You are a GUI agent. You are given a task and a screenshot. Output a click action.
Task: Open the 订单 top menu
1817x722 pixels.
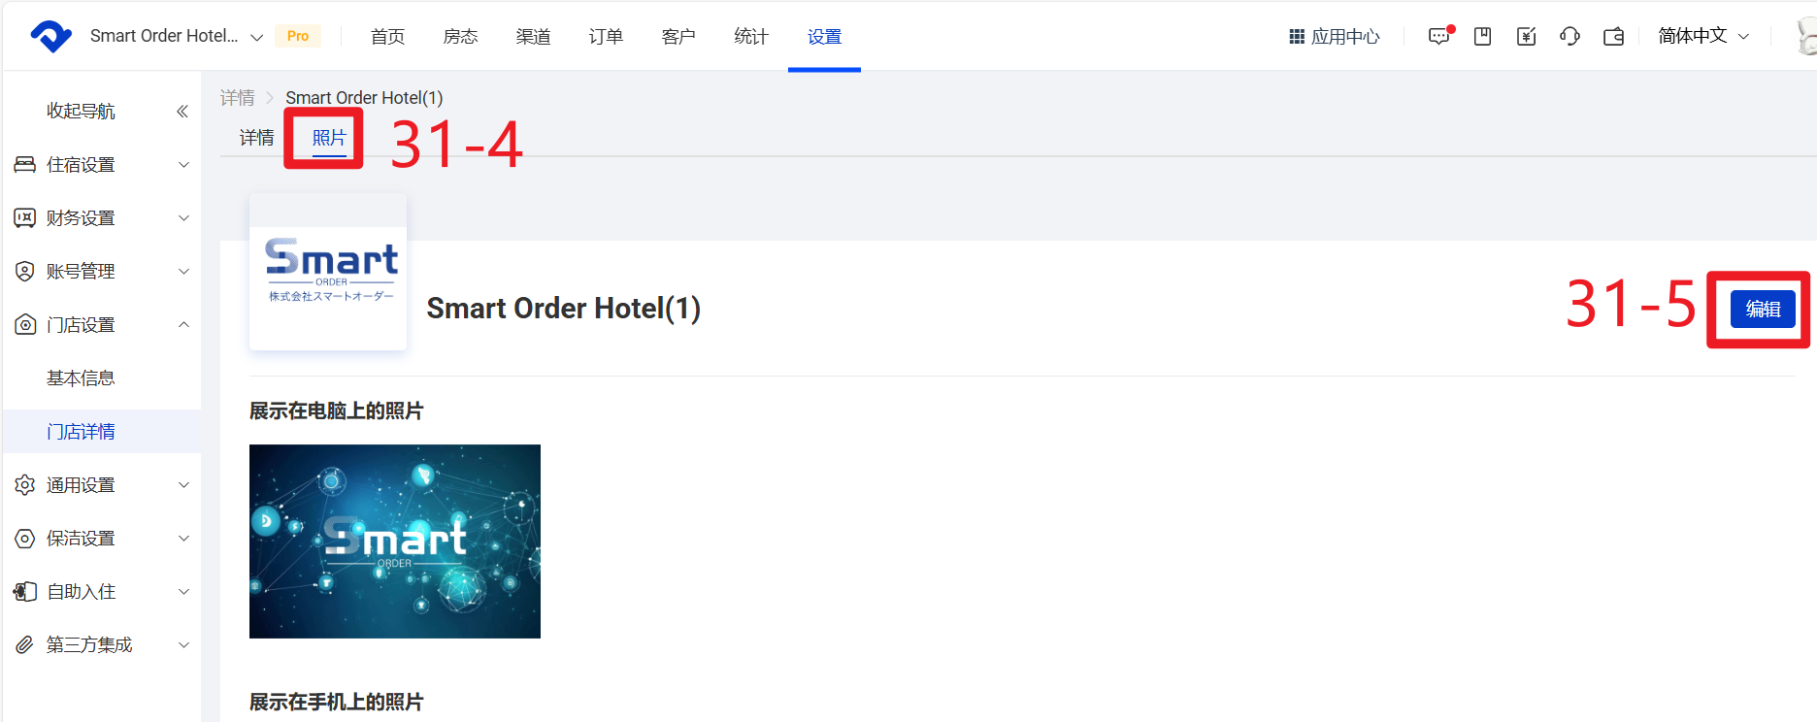(x=606, y=37)
